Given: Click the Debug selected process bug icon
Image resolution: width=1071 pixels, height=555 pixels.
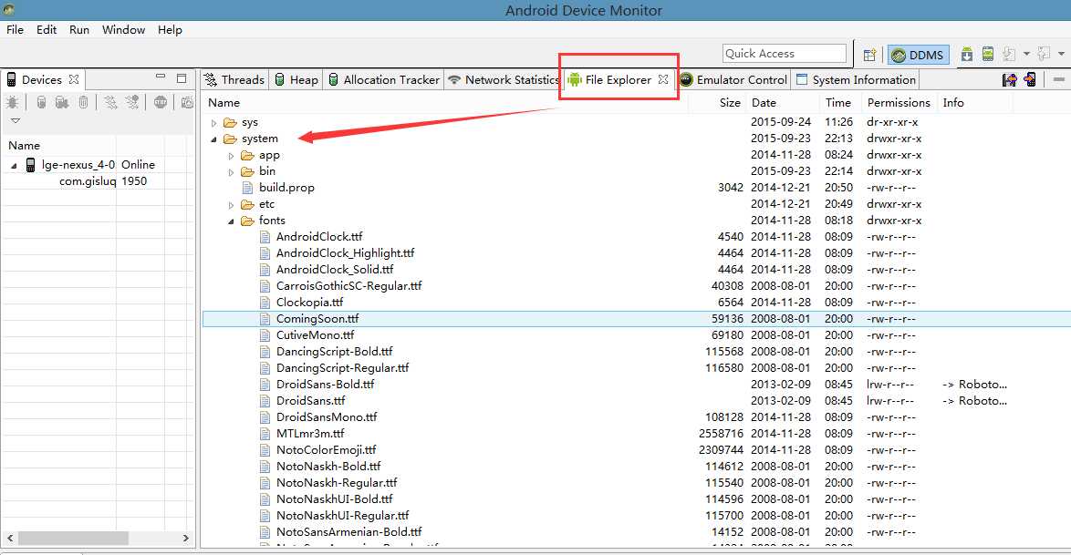Looking at the screenshot, I should [x=12, y=102].
